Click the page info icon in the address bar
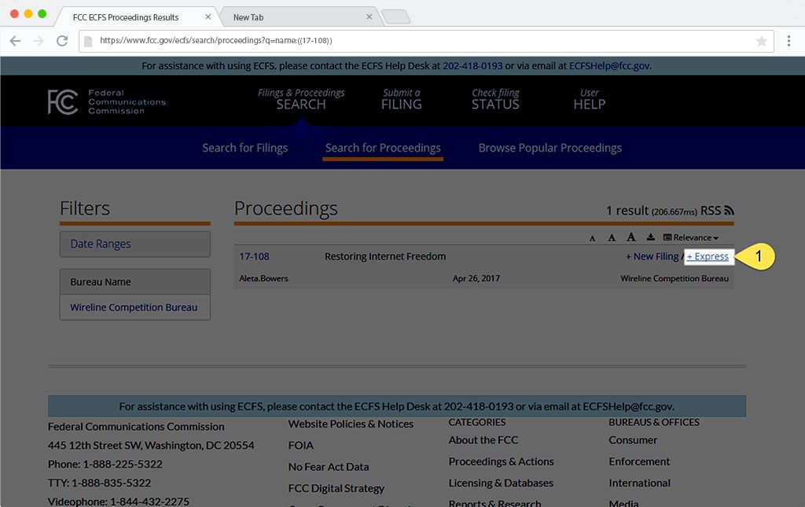The image size is (805, 507). 88,41
